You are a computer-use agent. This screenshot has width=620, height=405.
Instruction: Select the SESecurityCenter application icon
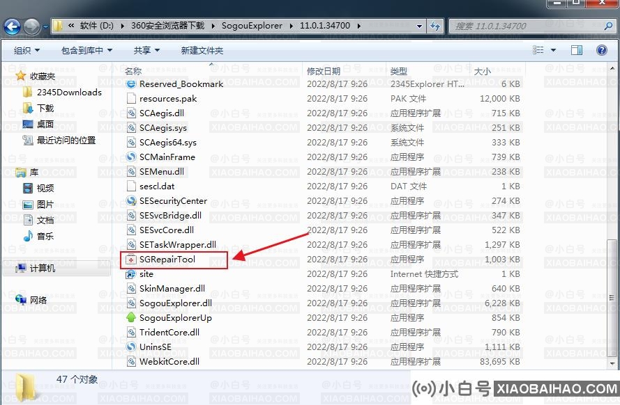(131, 200)
